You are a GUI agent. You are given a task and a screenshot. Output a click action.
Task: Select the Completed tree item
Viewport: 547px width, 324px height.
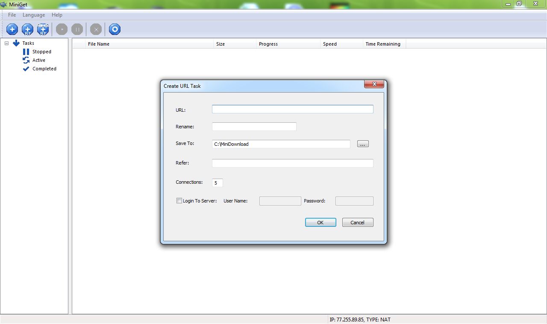click(x=44, y=69)
